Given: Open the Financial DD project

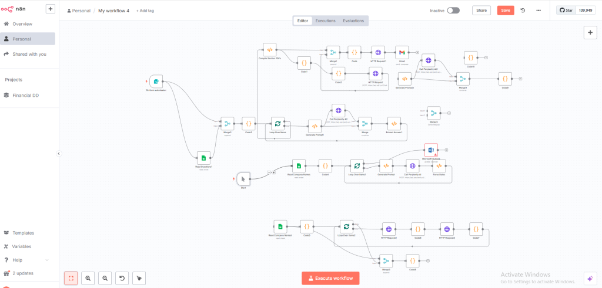Looking at the screenshot, I should [x=25, y=95].
